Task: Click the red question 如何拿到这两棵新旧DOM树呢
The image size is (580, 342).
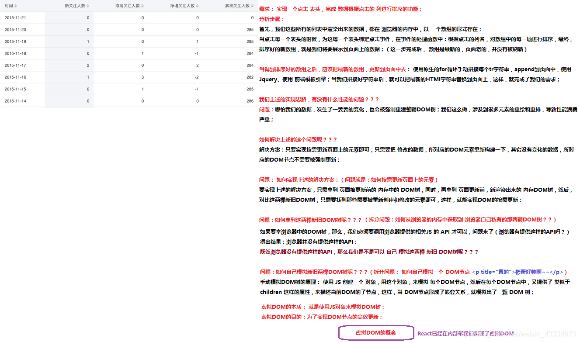Action: (x=310, y=220)
